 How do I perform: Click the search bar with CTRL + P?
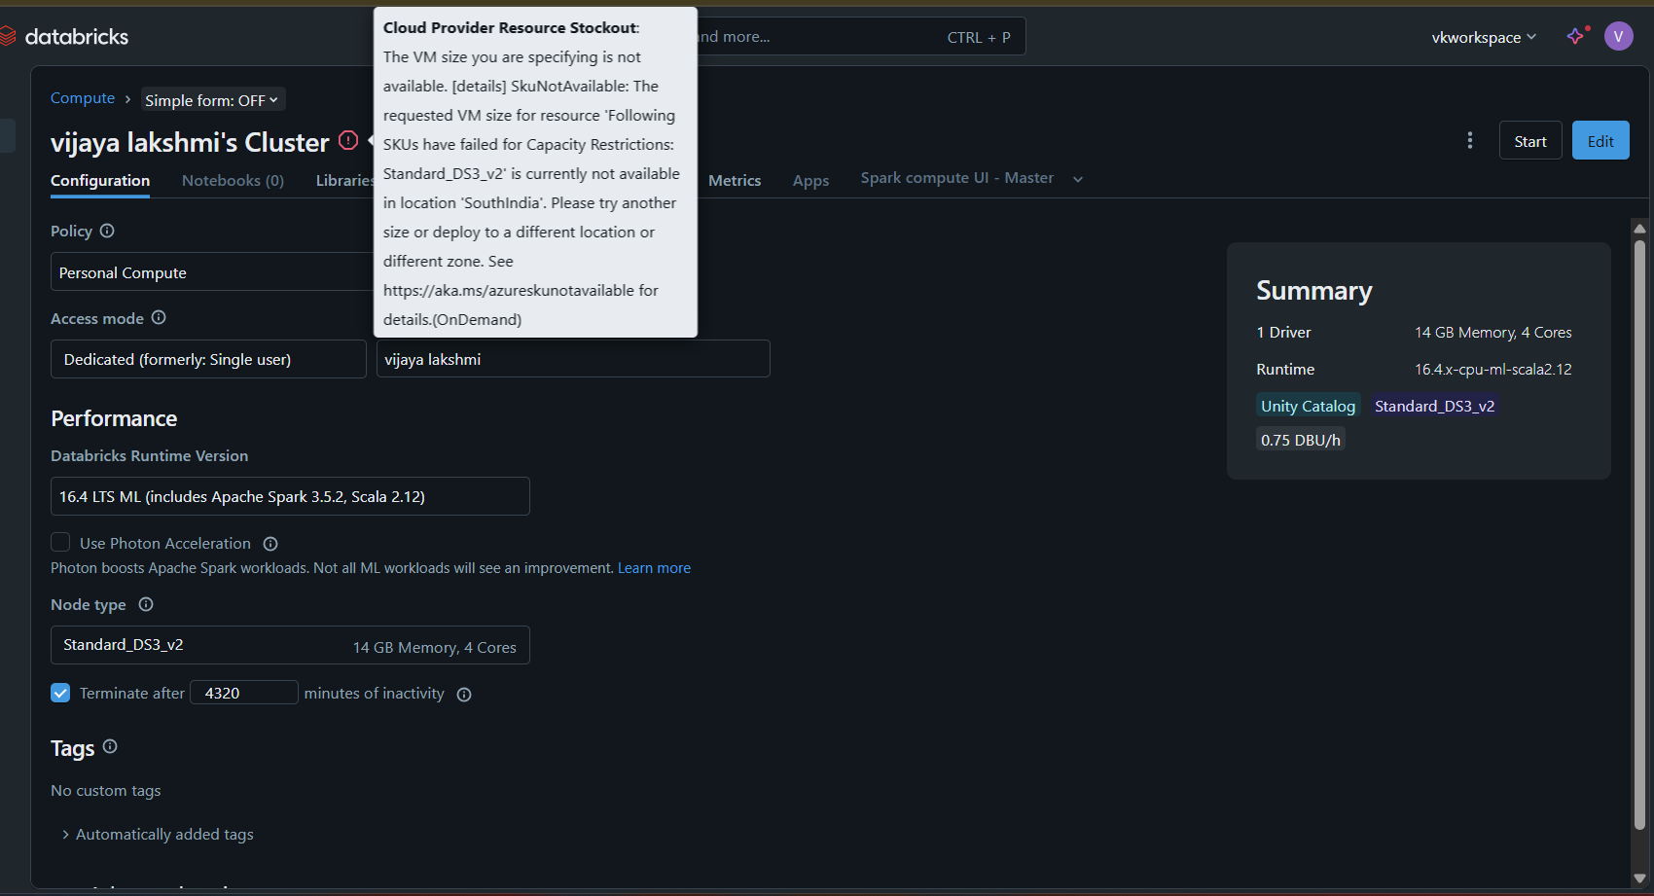861,37
